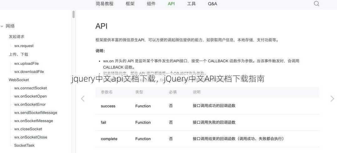
Task: Click the 说明: bold label
Action: [100, 51]
